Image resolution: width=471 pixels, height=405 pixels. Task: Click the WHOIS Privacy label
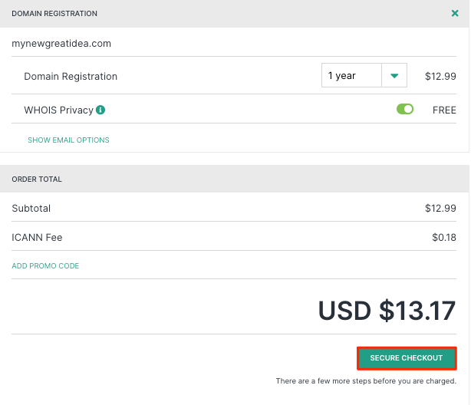[58, 110]
